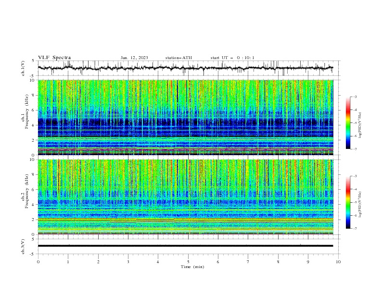Click the ch.3 flat black waveform trace
The height and width of the screenshot is (294, 381).
coord(186,246)
